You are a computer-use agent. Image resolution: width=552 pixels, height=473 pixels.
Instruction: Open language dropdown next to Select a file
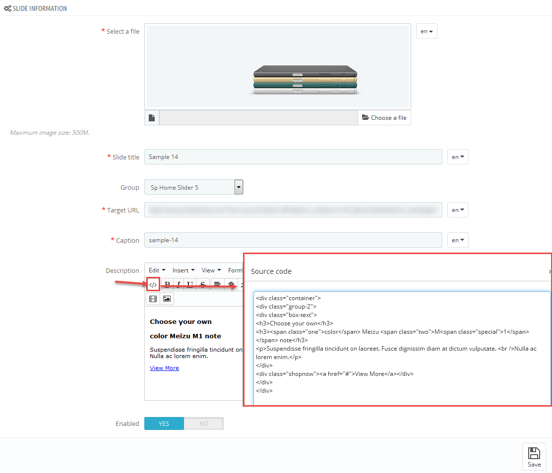(x=427, y=31)
